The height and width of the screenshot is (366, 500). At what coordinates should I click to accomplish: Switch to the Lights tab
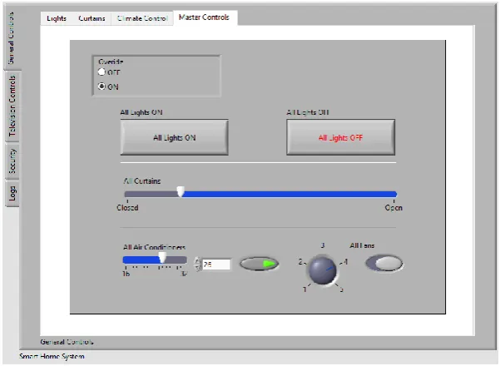[x=57, y=18]
